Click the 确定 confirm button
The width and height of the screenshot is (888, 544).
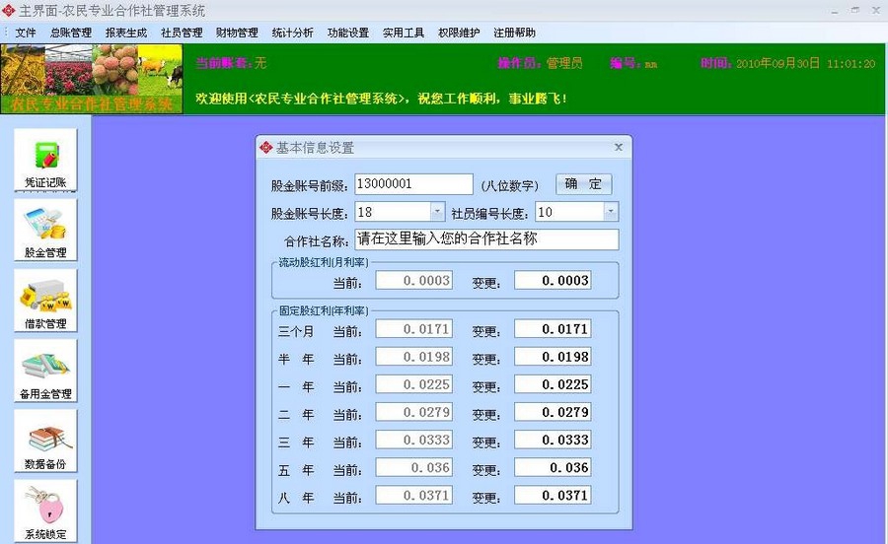(584, 183)
